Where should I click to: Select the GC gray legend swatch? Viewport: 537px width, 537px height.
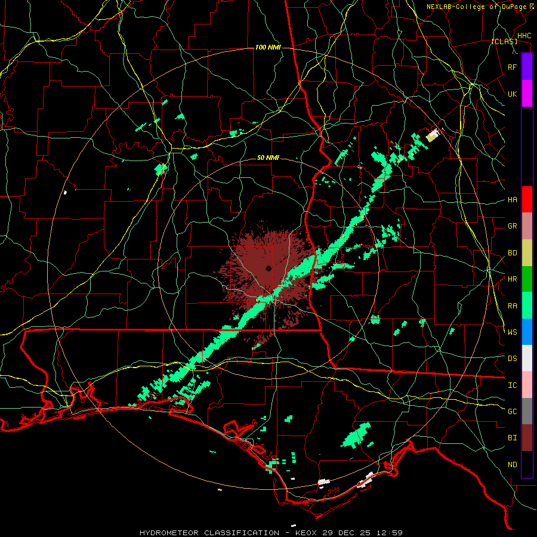pos(527,411)
